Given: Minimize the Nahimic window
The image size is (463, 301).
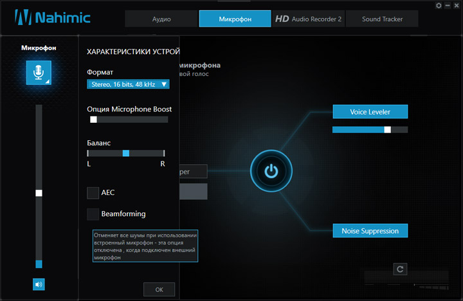Looking at the screenshot, I should pyautogui.click(x=448, y=5).
